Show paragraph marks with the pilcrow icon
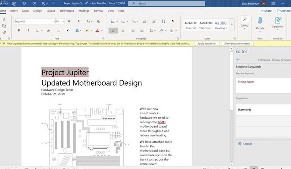 click(173, 21)
